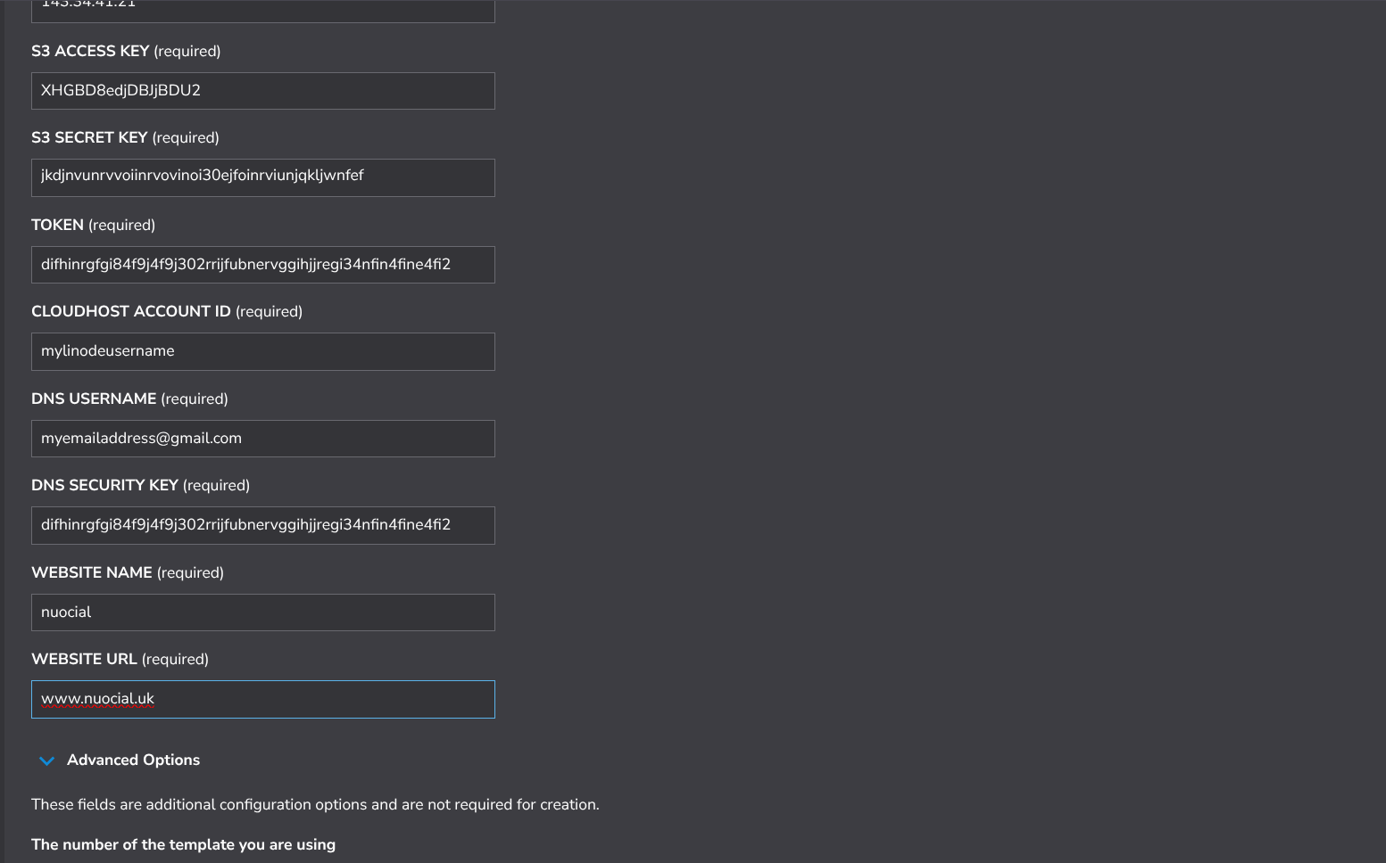The width and height of the screenshot is (1386, 863).
Task: Click the WEBSITE URL label
Action: point(85,659)
